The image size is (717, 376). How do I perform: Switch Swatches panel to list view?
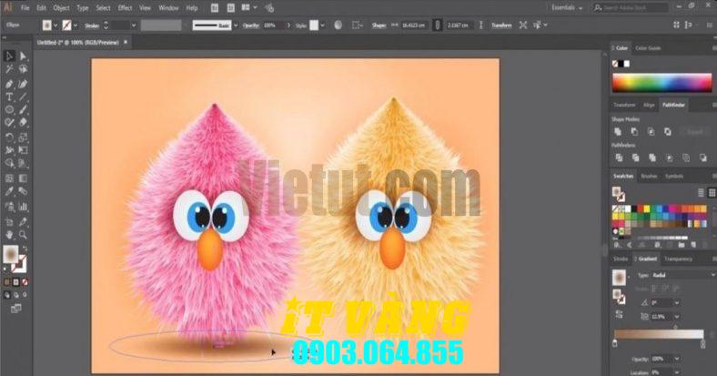(x=701, y=193)
